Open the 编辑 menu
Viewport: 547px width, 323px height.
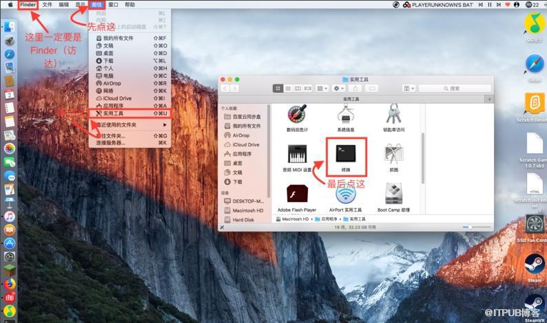(64, 5)
